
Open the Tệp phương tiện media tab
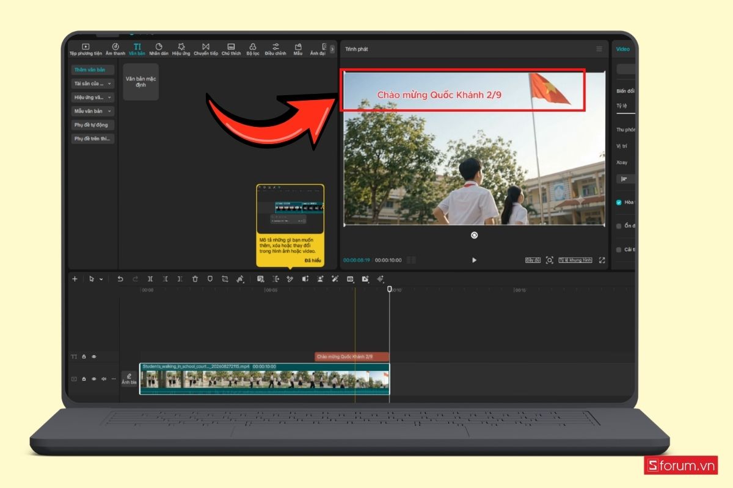coord(86,49)
